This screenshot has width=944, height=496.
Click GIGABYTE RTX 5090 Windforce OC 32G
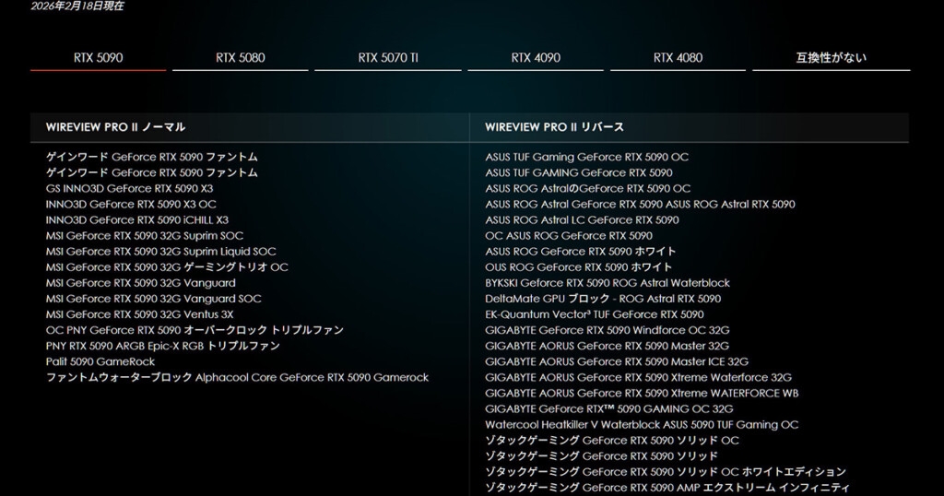point(608,330)
